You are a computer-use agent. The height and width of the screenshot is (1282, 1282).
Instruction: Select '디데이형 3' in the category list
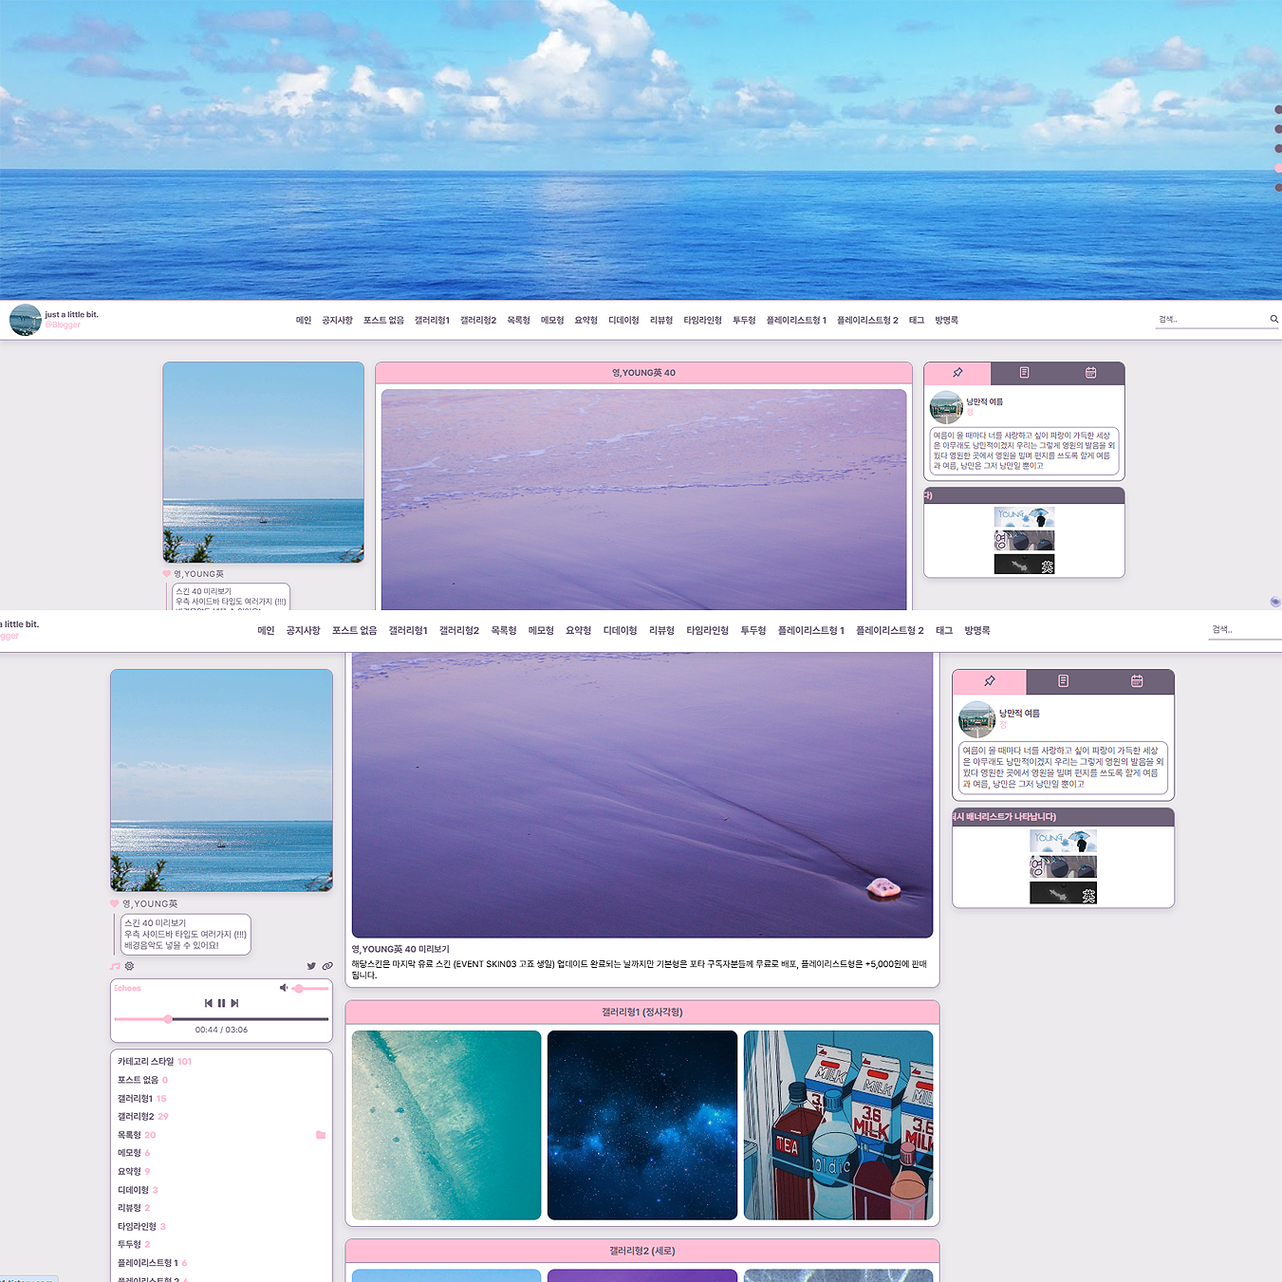tap(138, 1190)
